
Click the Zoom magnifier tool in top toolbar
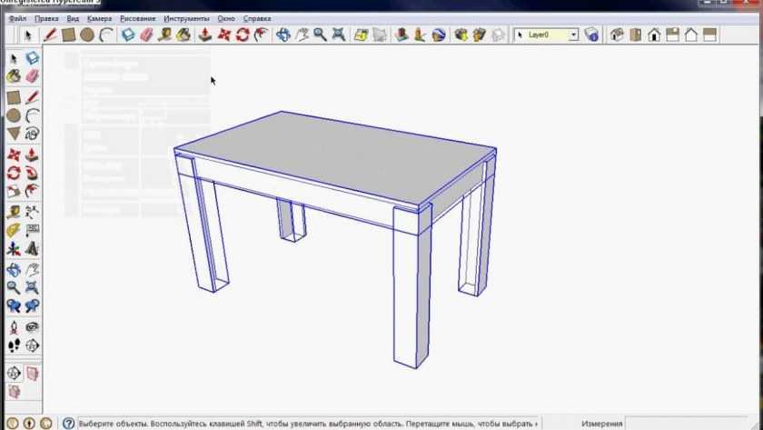point(320,35)
